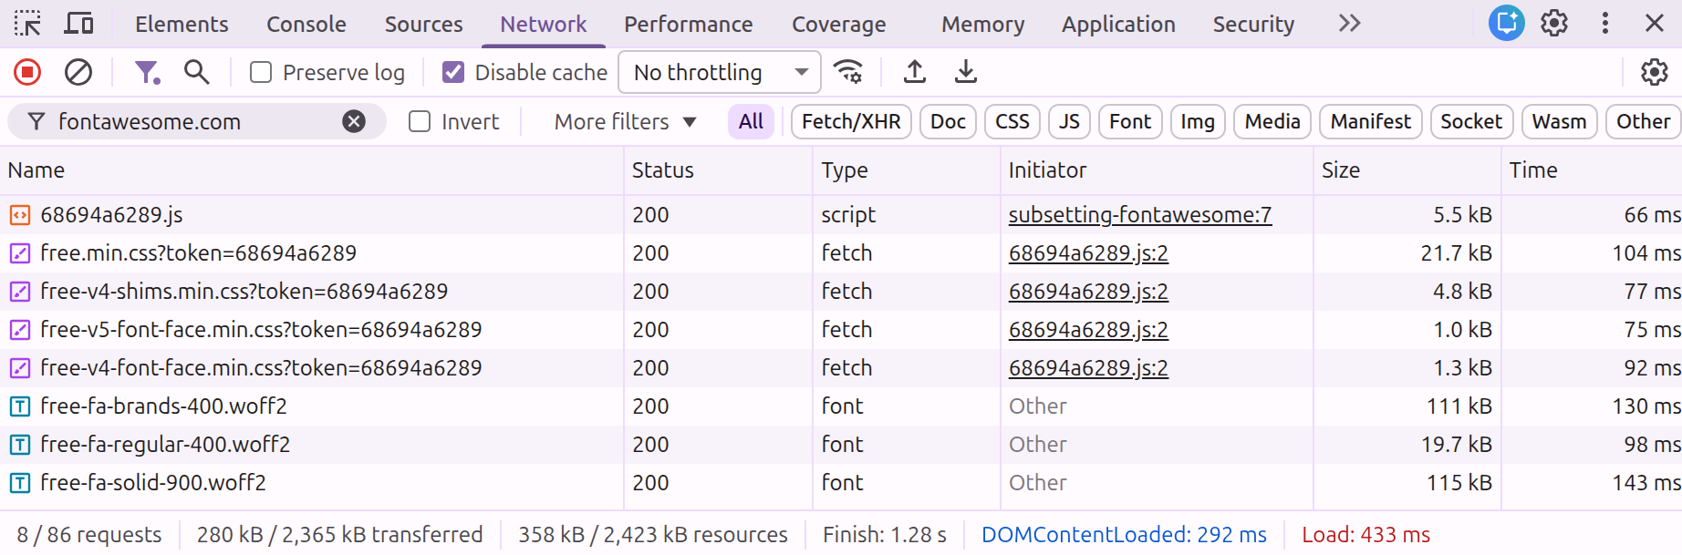Open network search with magnifier icon
The width and height of the screenshot is (1682, 555).
pos(196,72)
